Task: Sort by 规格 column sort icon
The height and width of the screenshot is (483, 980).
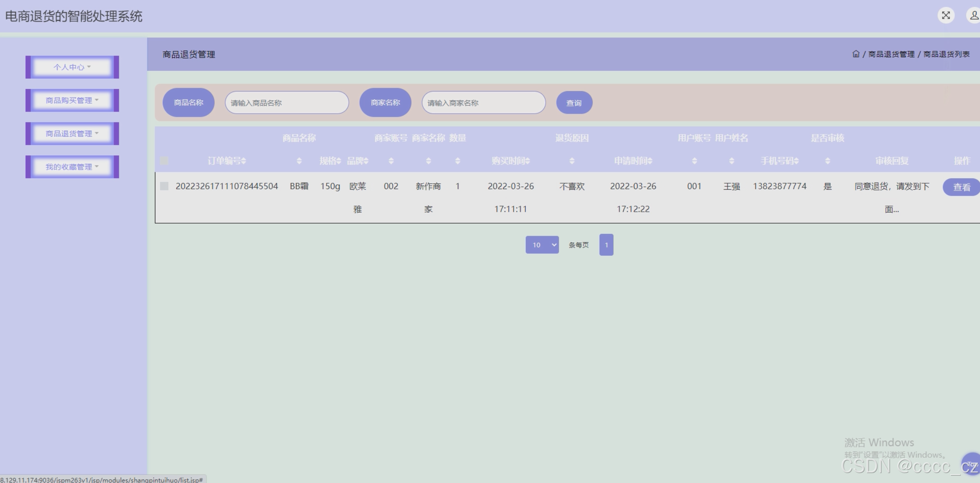Action: (x=339, y=161)
